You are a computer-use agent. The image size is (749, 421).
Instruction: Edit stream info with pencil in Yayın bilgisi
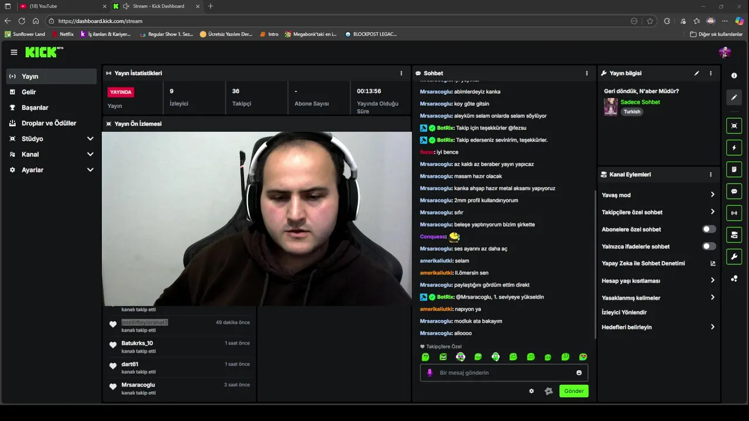[696, 73]
